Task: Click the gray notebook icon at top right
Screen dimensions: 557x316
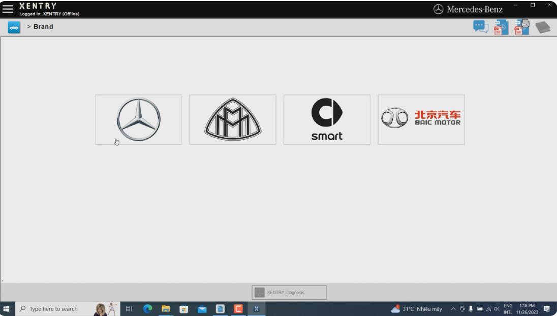Action: pos(543,27)
